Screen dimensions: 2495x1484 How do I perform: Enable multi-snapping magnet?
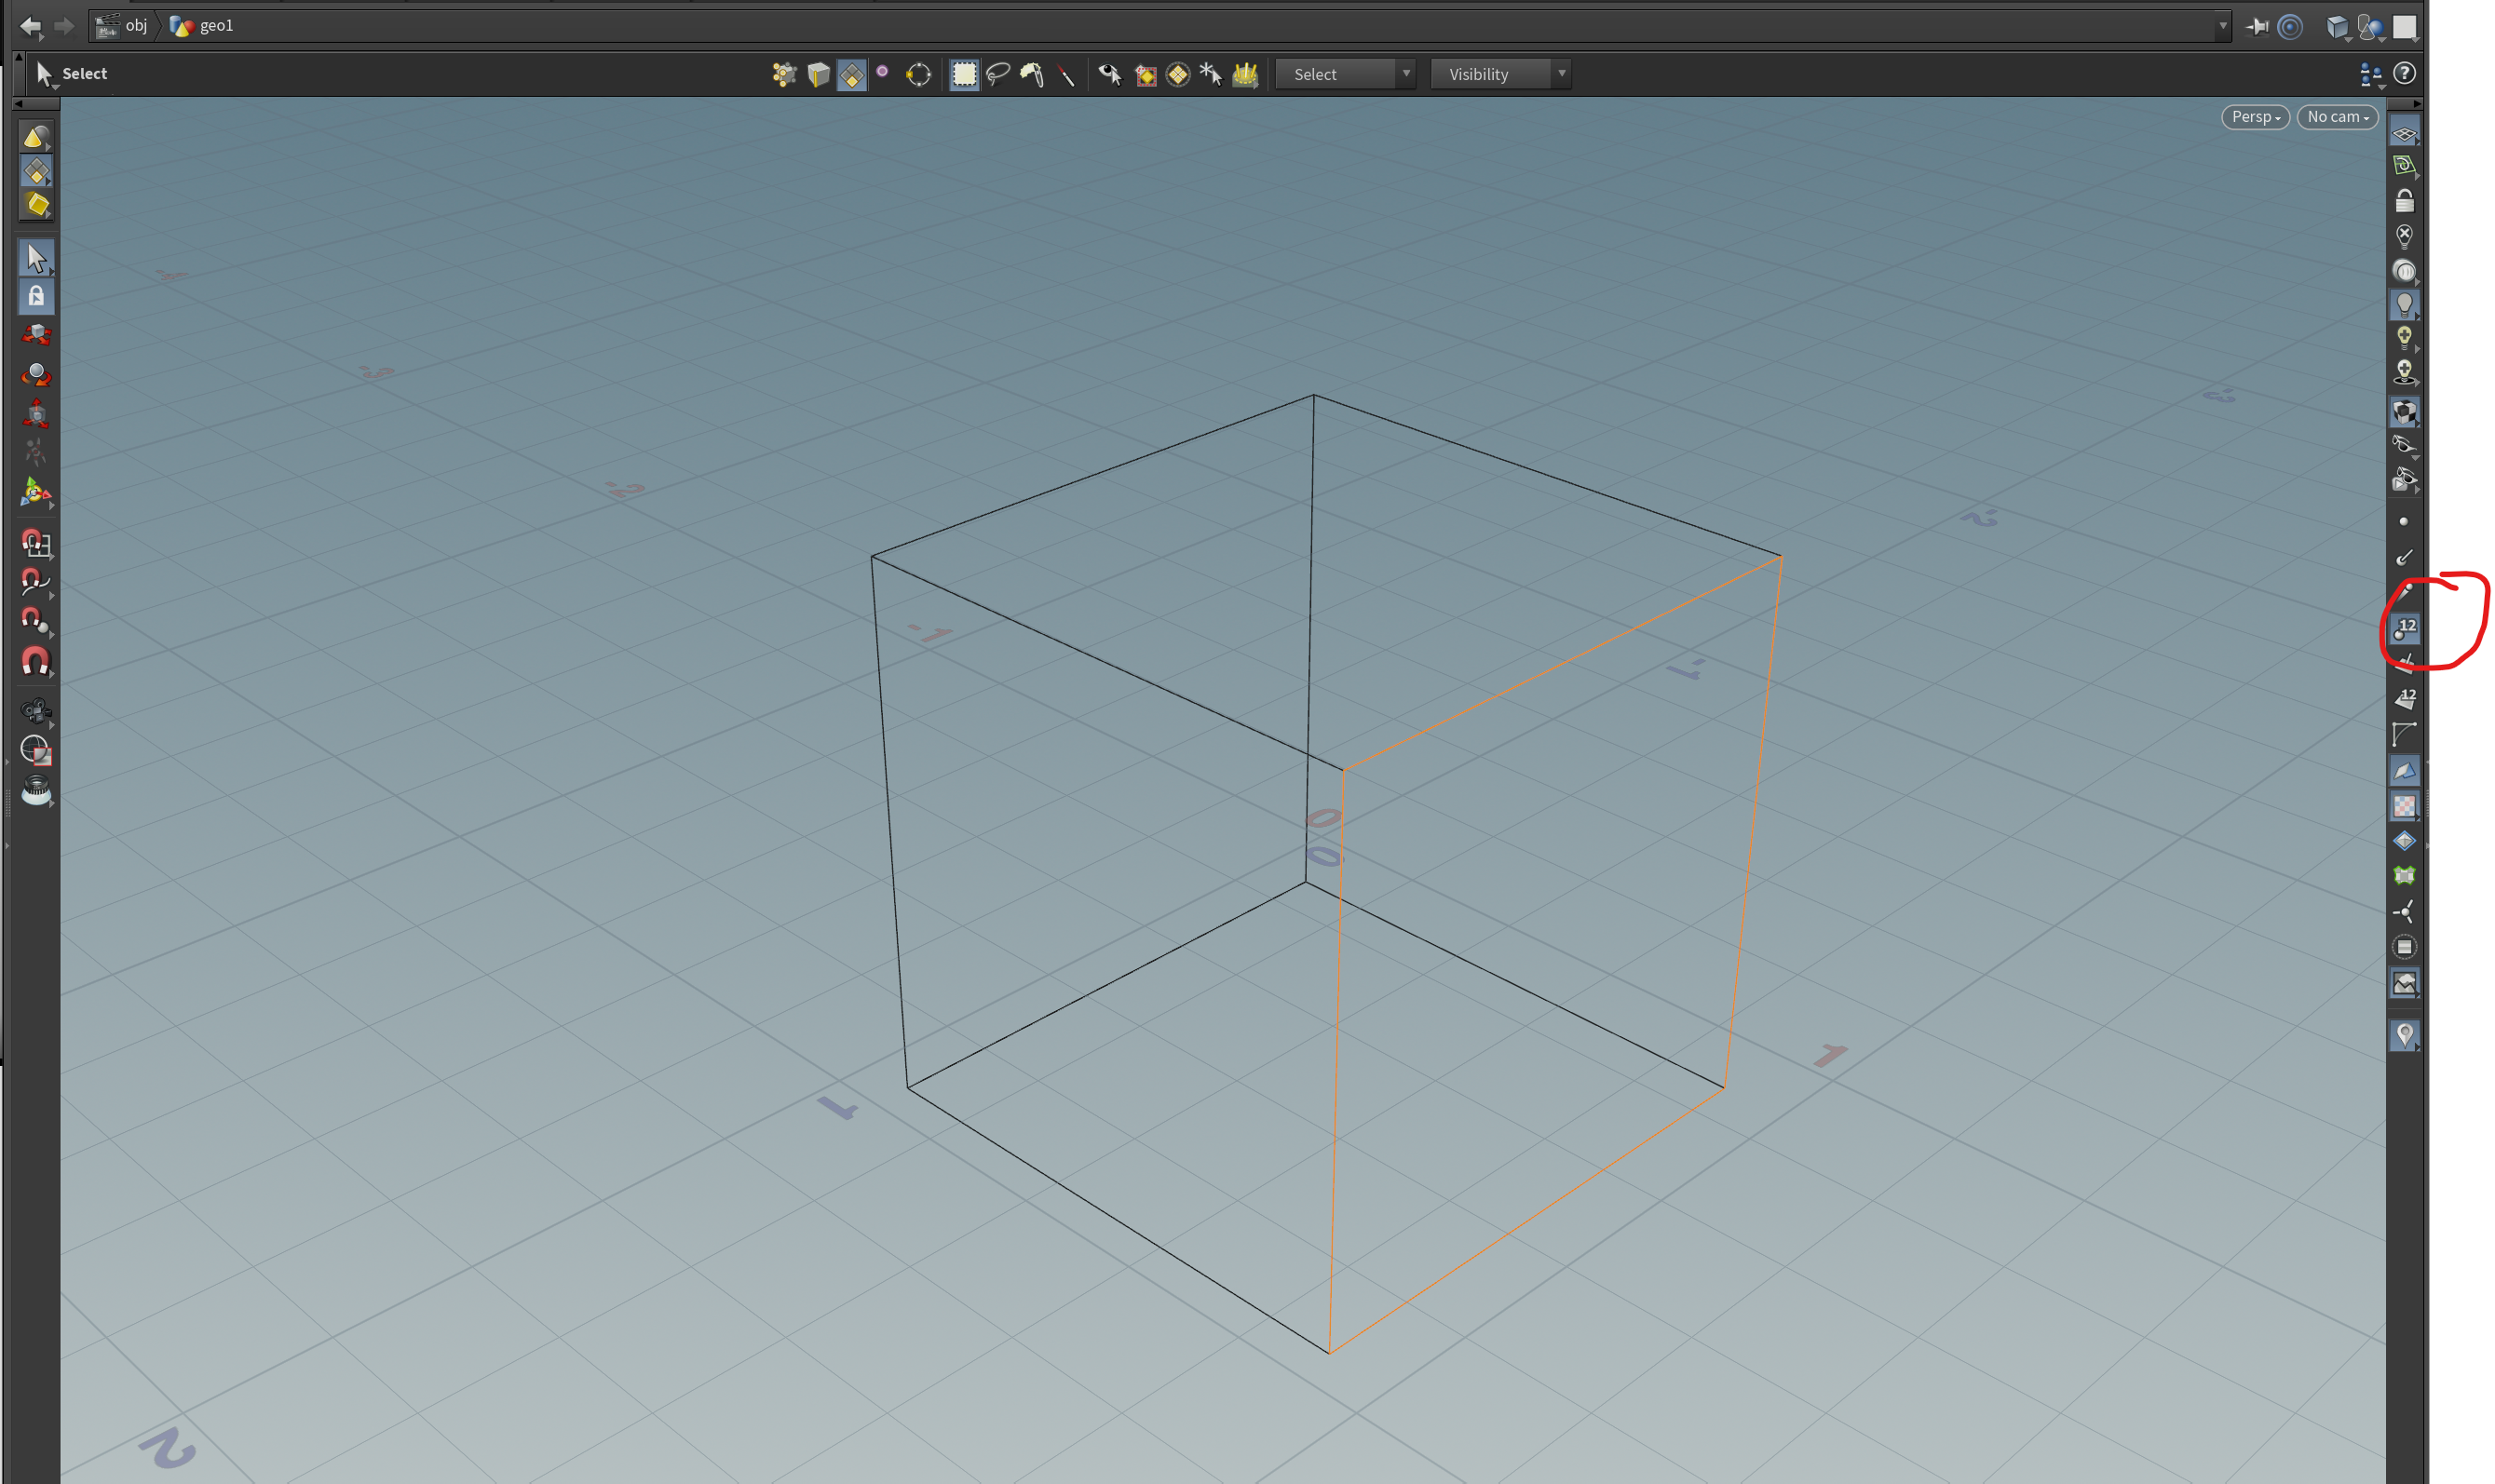36,661
